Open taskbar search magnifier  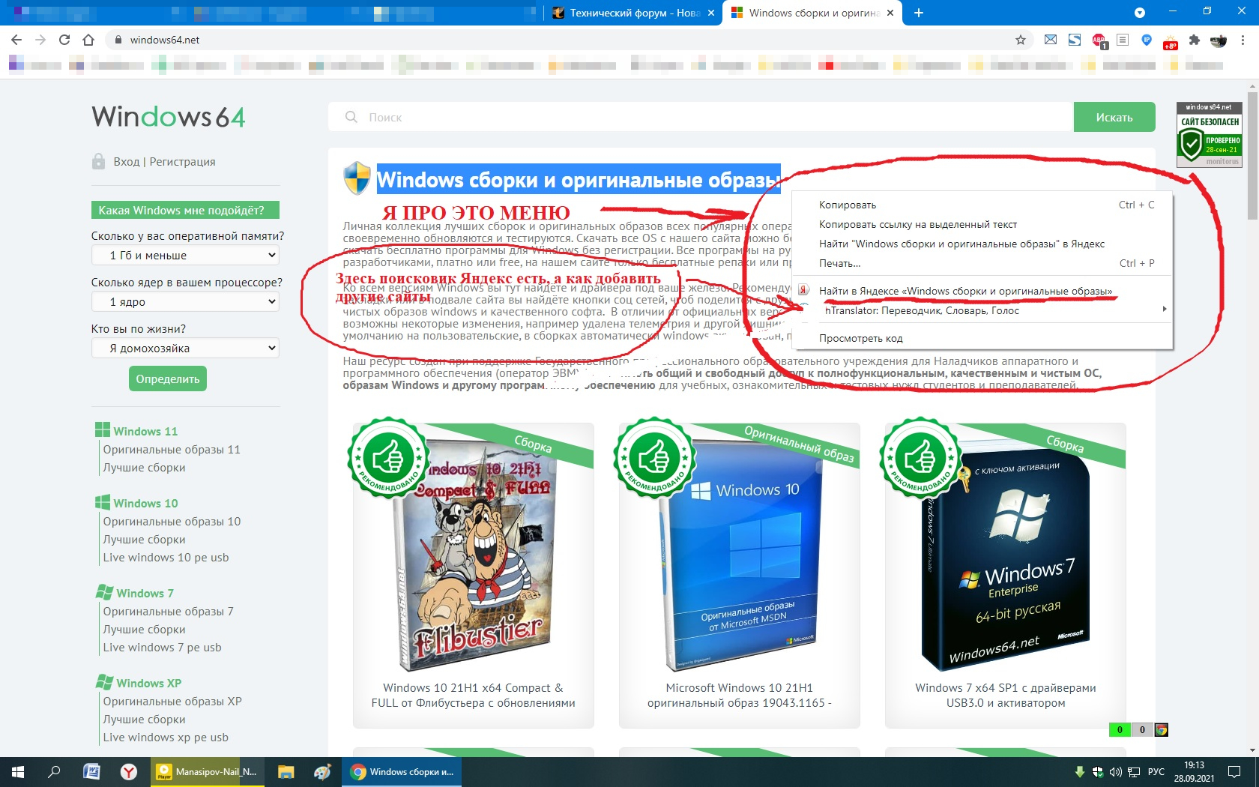54,771
